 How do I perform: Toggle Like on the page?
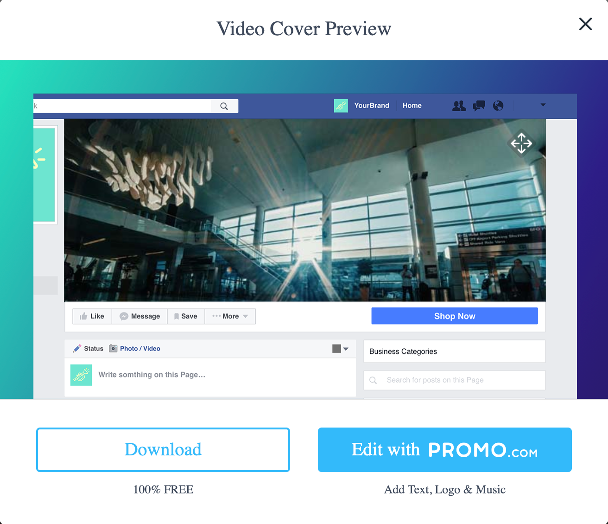point(92,316)
